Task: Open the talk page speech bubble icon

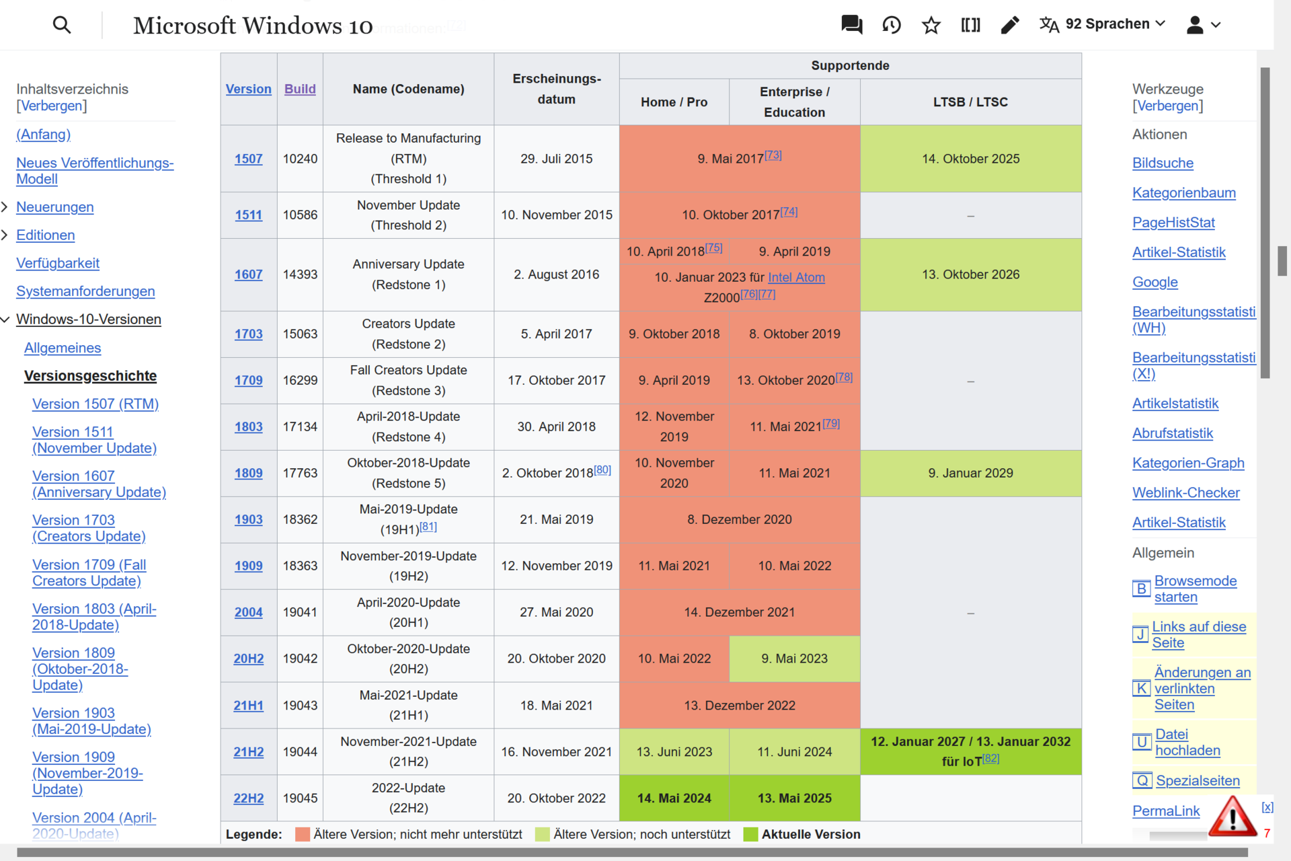Action: pyautogui.click(x=851, y=25)
